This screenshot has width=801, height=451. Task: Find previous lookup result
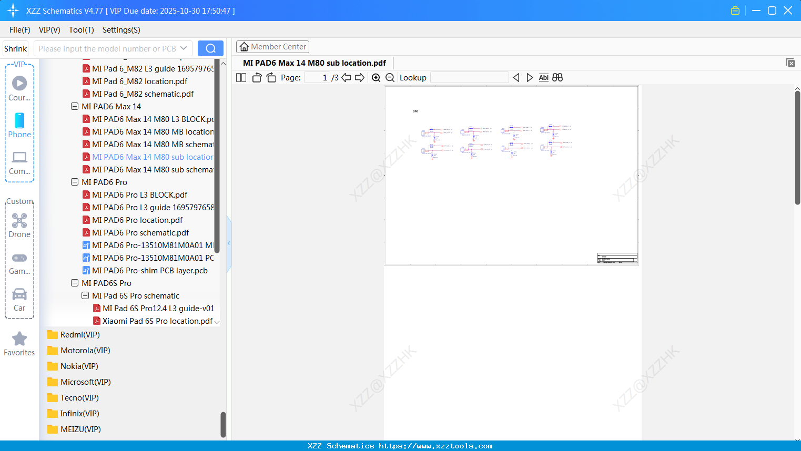point(516,78)
